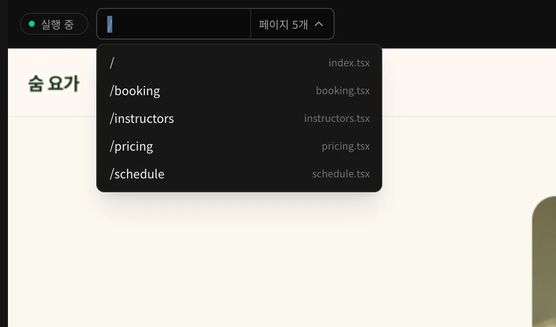Click the green running status dot

(32, 24)
